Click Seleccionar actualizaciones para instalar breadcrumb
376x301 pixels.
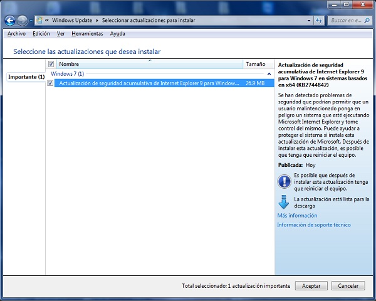click(x=149, y=21)
